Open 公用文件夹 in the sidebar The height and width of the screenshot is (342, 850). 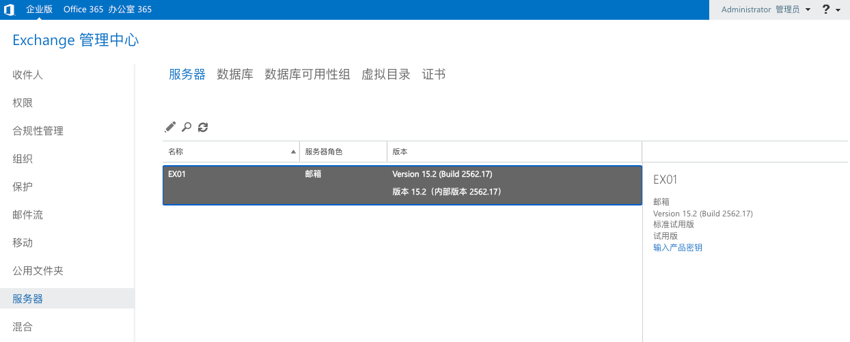pyautogui.click(x=38, y=271)
